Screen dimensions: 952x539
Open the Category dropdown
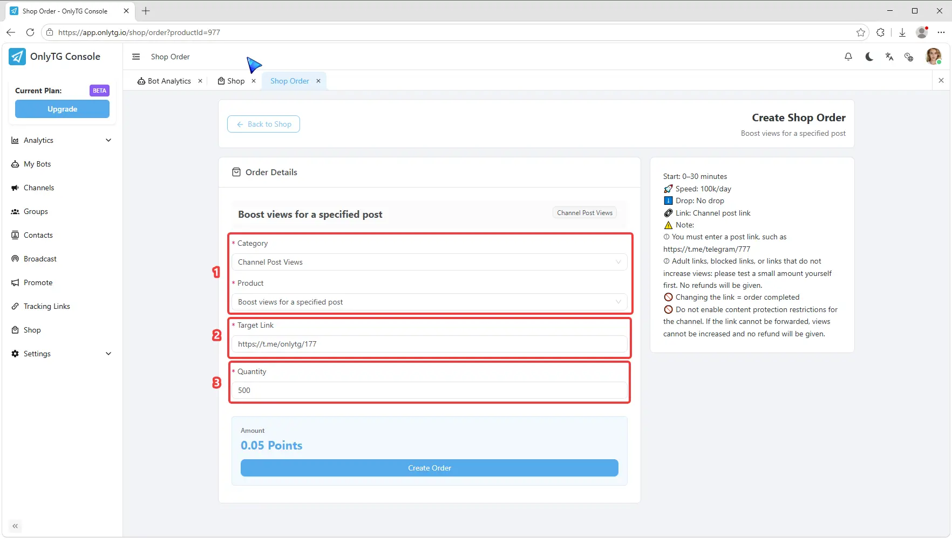coord(430,262)
